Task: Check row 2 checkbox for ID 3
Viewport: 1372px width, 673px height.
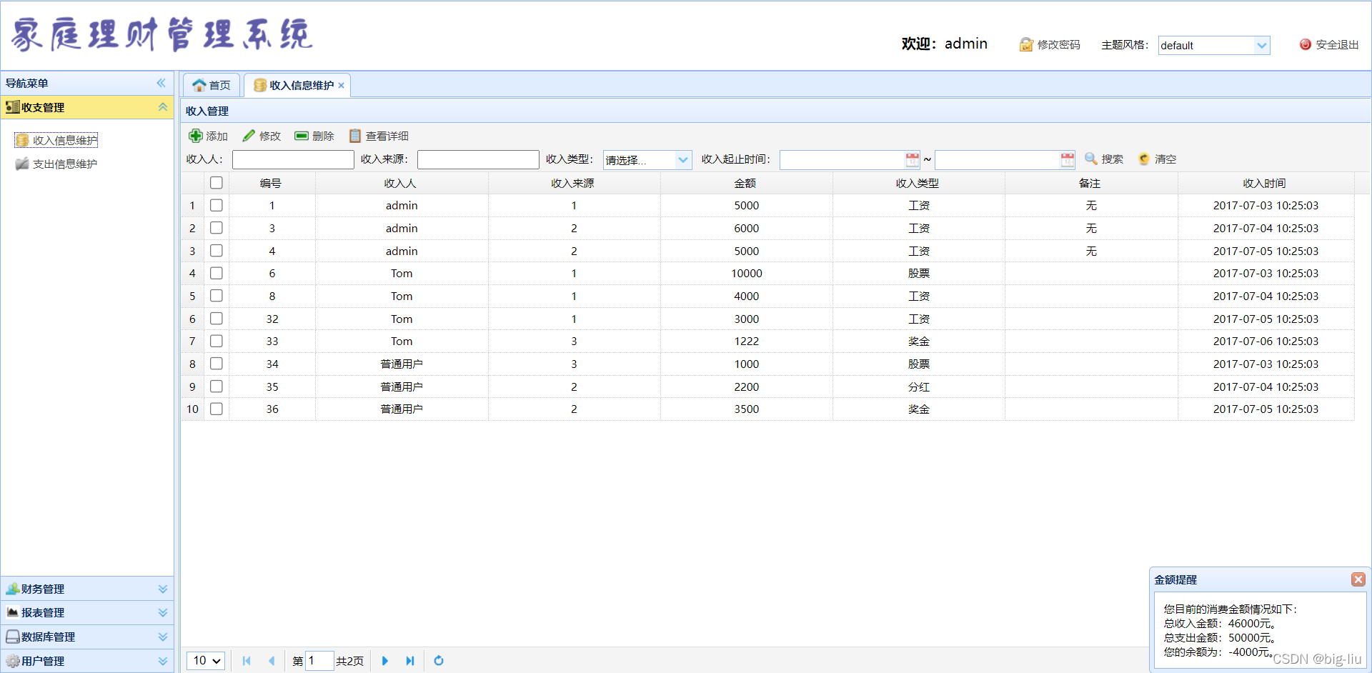Action: click(x=217, y=228)
